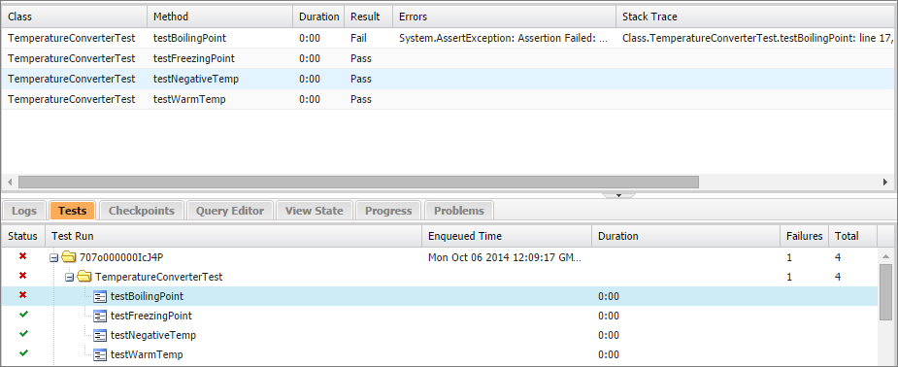Collapse results pane using center divider arrow
Image resolution: width=898 pixels, height=367 pixels.
click(x=619, y=195)
